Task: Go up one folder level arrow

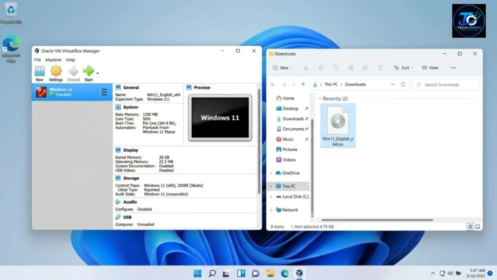Action: click(x=303, y=85)
